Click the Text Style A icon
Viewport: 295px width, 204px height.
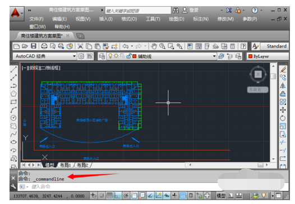[255, 46]
